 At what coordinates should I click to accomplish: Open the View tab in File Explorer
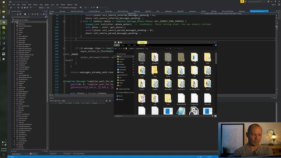(x=134, y=45)
